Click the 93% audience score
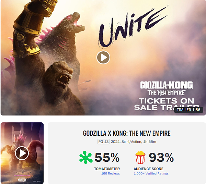 tap(161, 157)
